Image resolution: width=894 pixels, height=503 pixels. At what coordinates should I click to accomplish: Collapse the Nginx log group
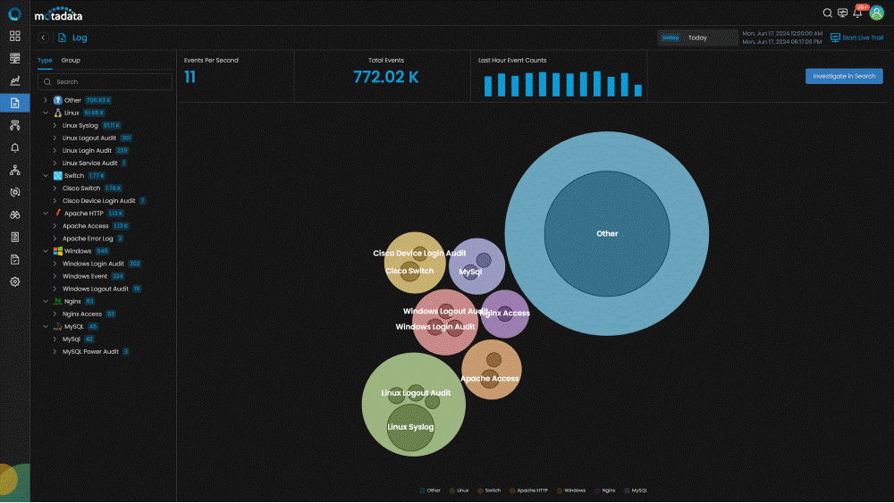(46, 301)
